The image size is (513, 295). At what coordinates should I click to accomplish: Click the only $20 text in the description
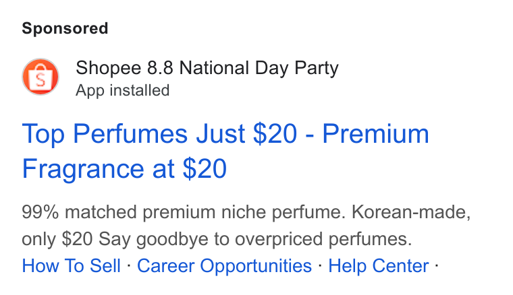click(57, 239)
